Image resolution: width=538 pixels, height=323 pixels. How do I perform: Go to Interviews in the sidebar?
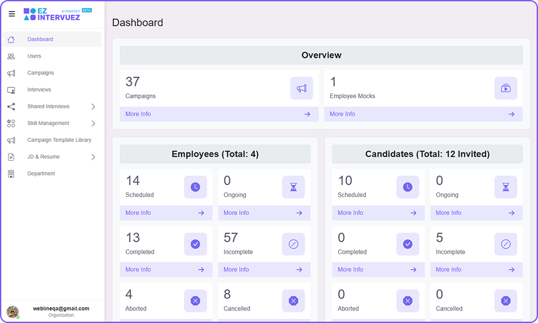coord(39,90)
